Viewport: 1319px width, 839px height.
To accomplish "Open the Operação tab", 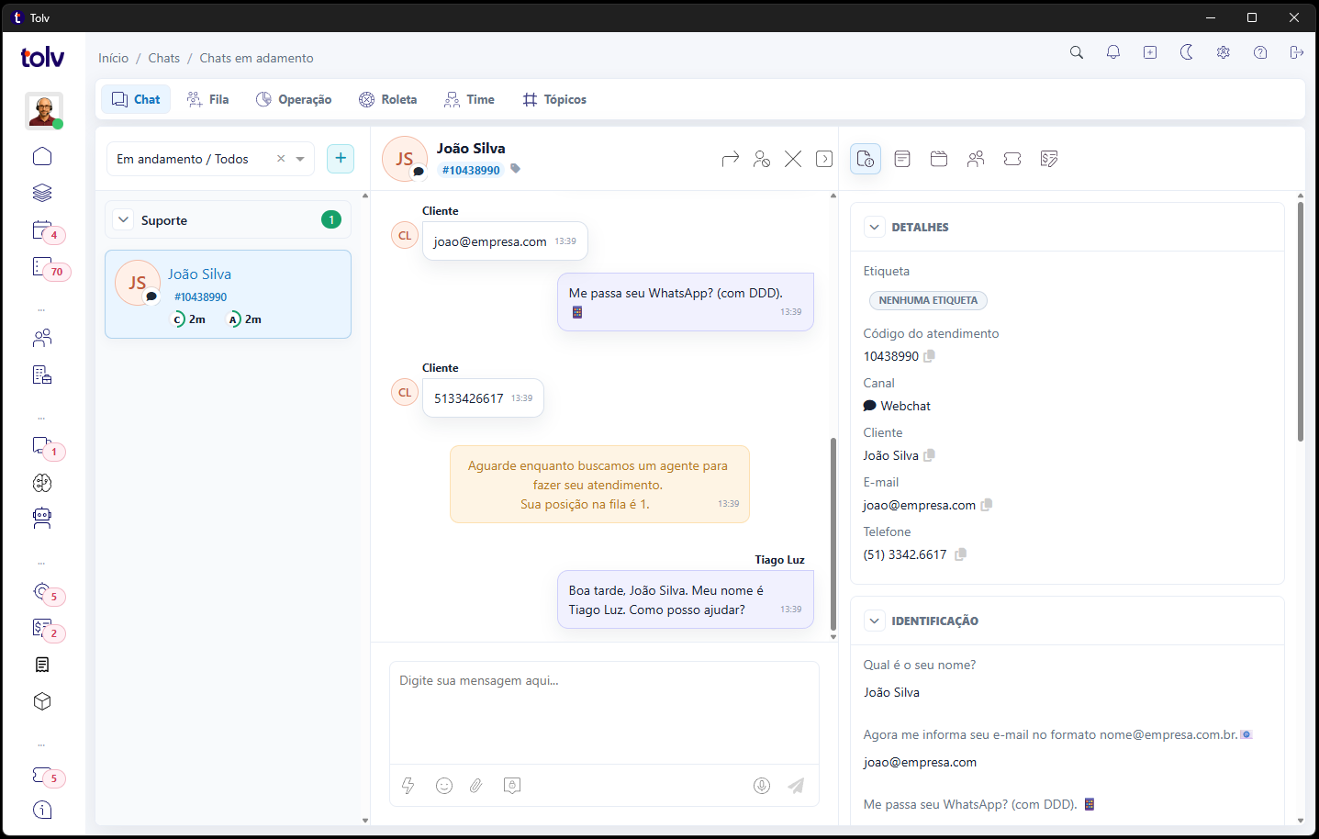I will click(x=294, y=99).
